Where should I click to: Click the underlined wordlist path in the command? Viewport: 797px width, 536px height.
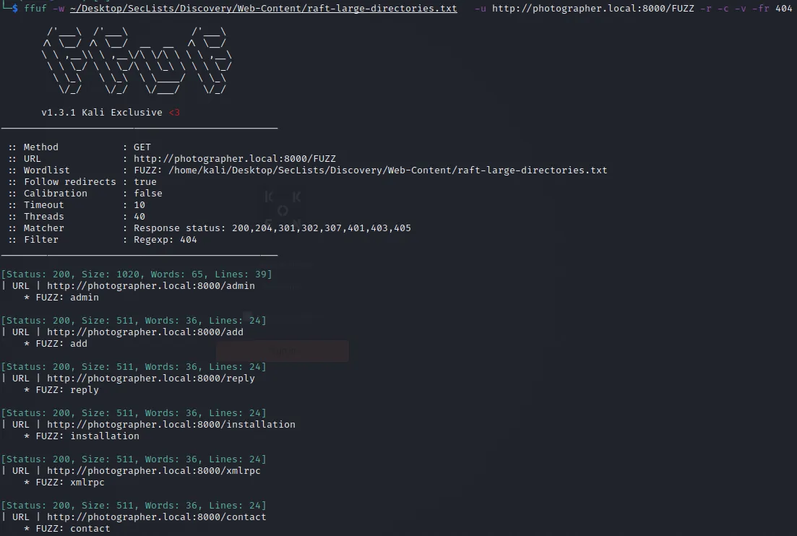coord(263,9)
